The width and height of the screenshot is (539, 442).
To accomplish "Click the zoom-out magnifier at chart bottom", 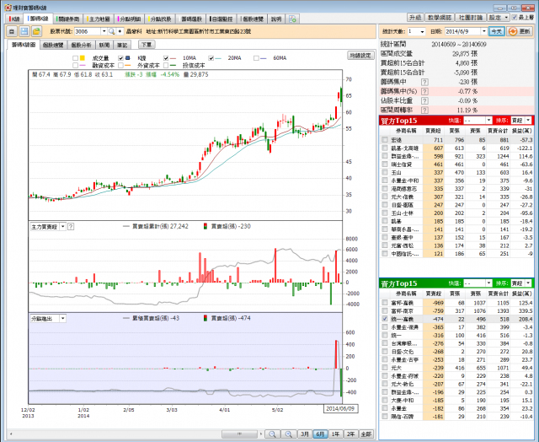I will click(273, 434).
